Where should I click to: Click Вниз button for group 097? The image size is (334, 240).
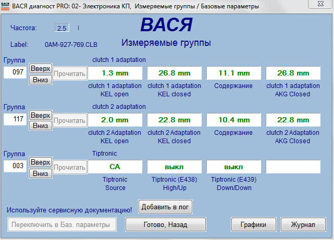tap(41, 80)
